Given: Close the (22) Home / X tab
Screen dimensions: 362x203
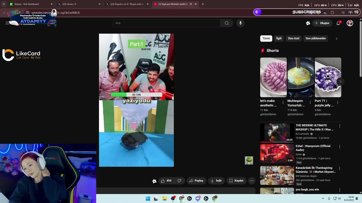Looking at the screenshot, I should (x=100, y=4).
